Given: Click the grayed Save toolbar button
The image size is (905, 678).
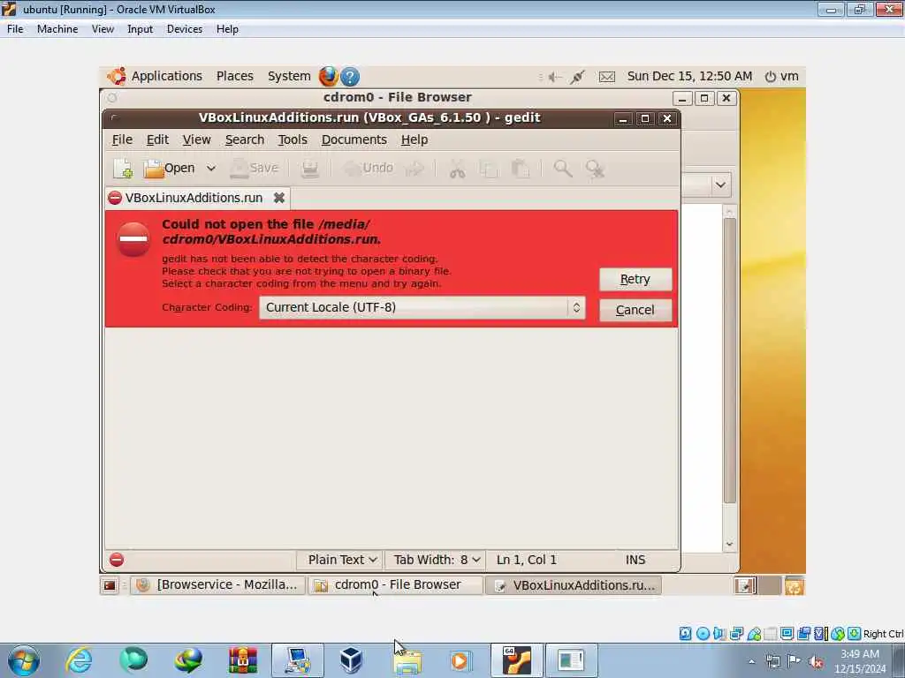Looking at the screenshot, I should (254, 169).
